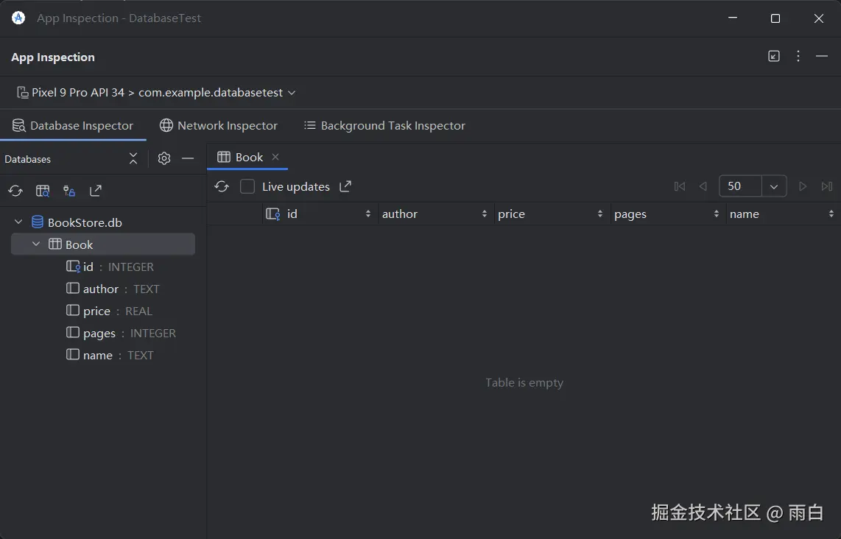
Task: Select the price : REAL column row
Action: click(109, 311)
